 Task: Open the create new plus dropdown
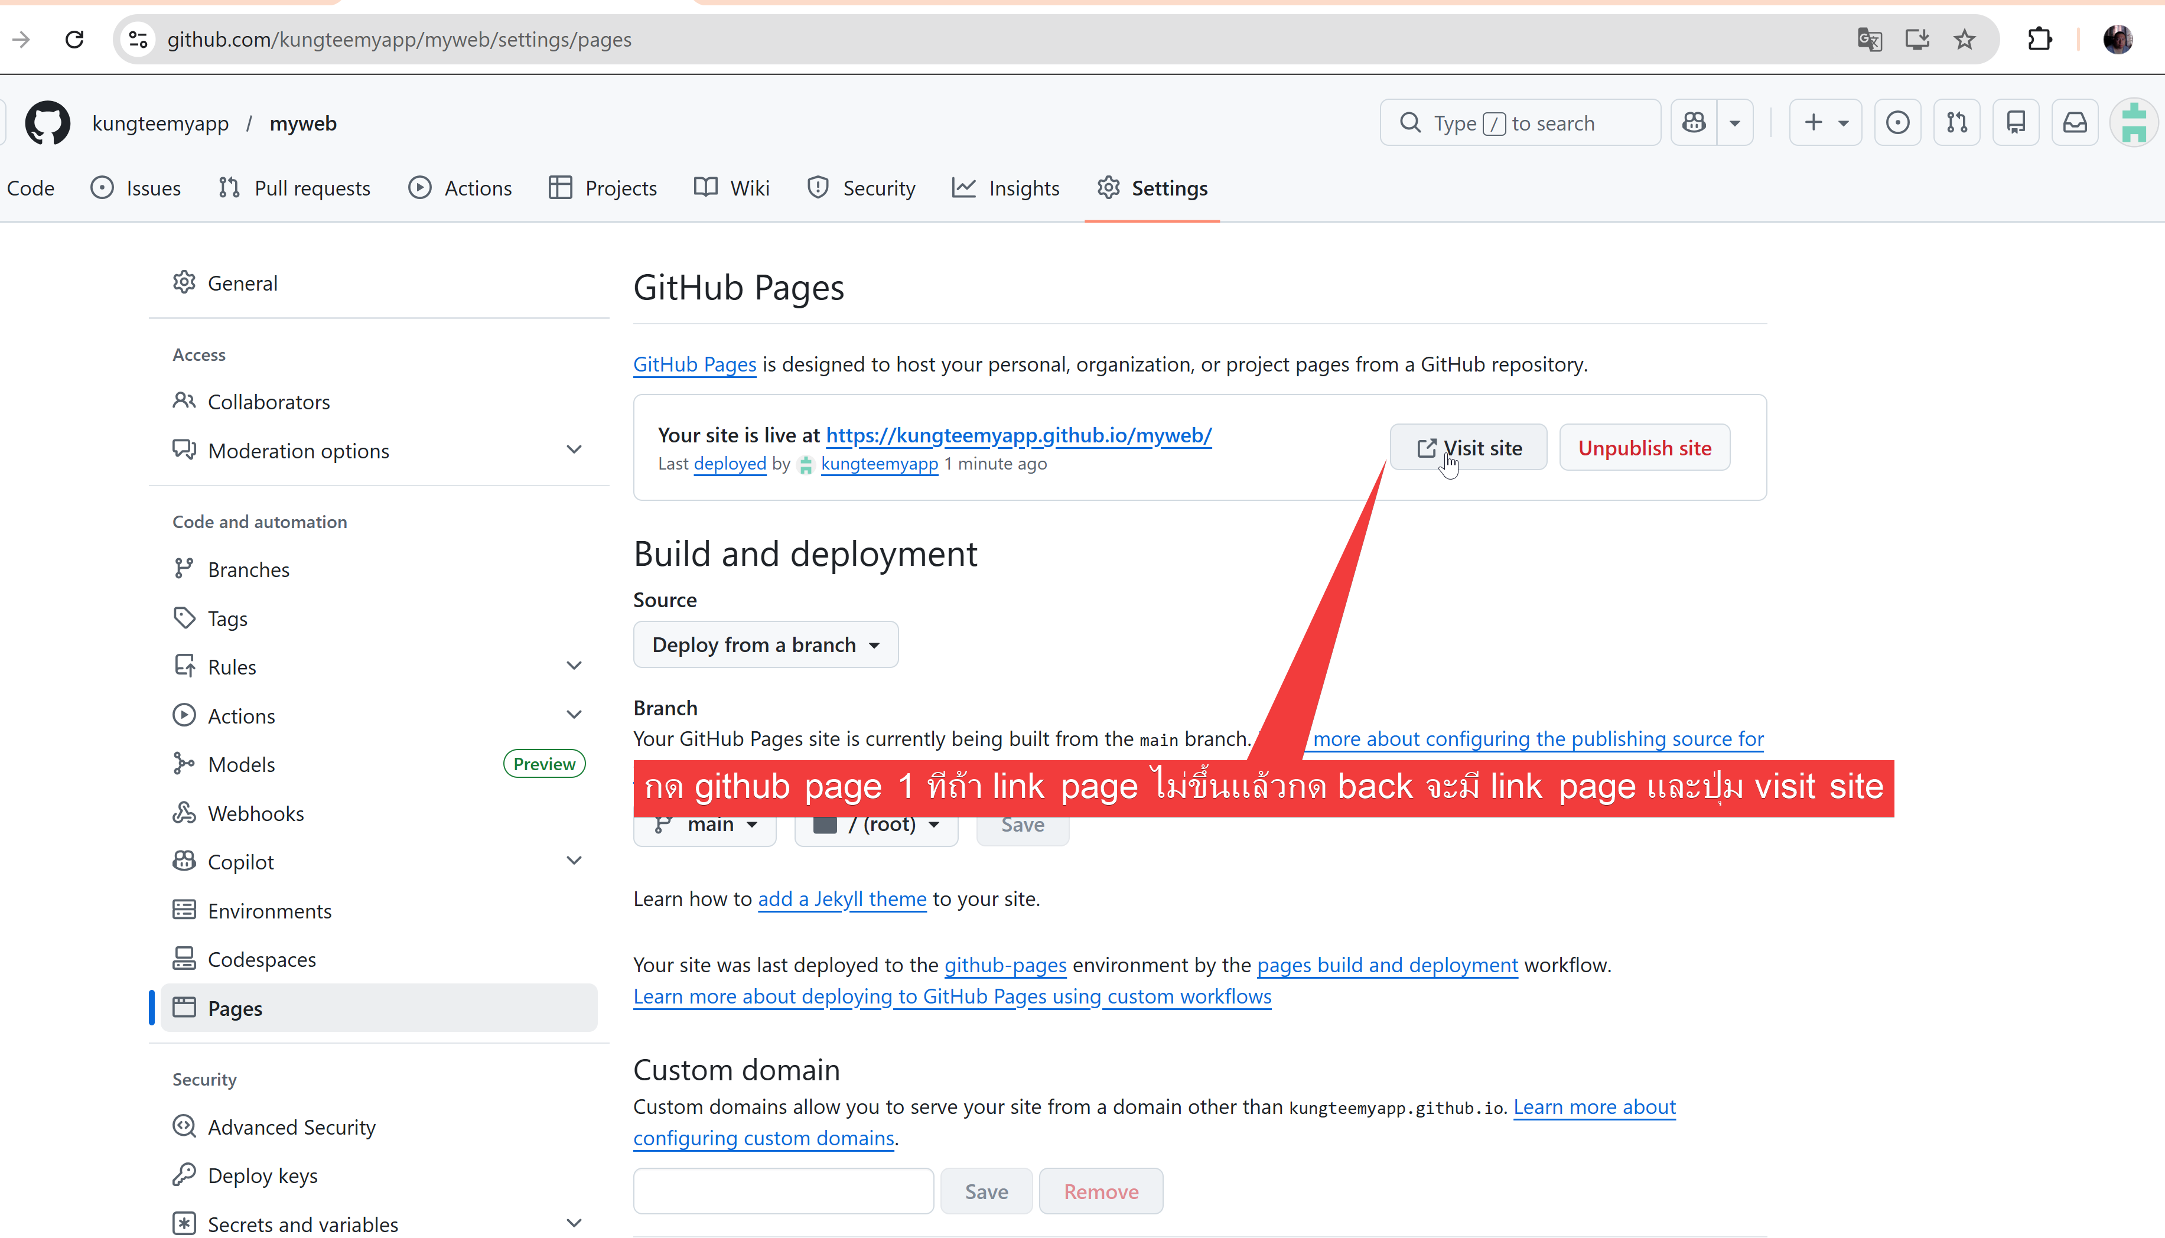point(1825,123)
